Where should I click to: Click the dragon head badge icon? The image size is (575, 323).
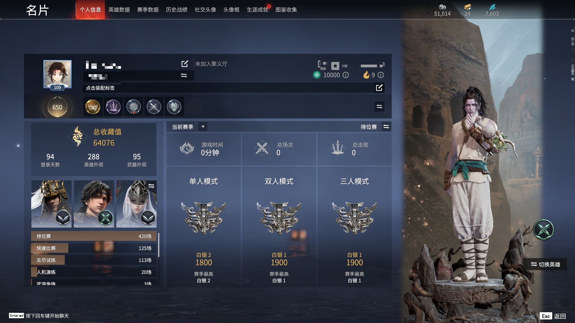174,107
